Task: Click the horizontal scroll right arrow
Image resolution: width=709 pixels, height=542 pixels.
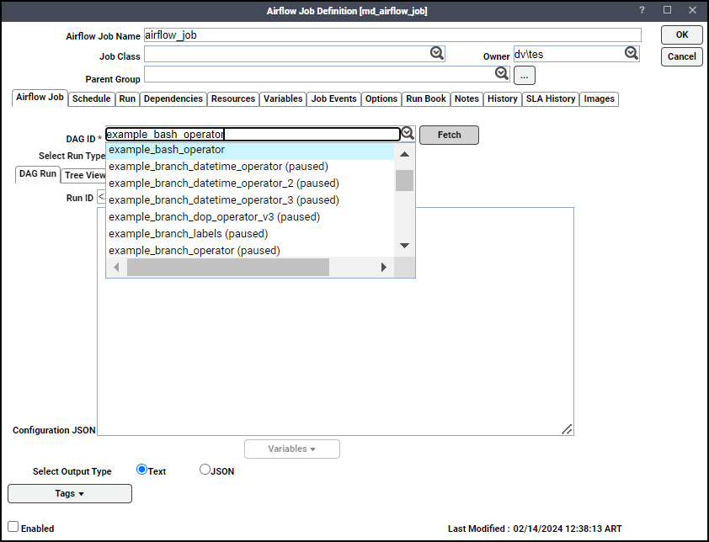Action: coord(384,267)
